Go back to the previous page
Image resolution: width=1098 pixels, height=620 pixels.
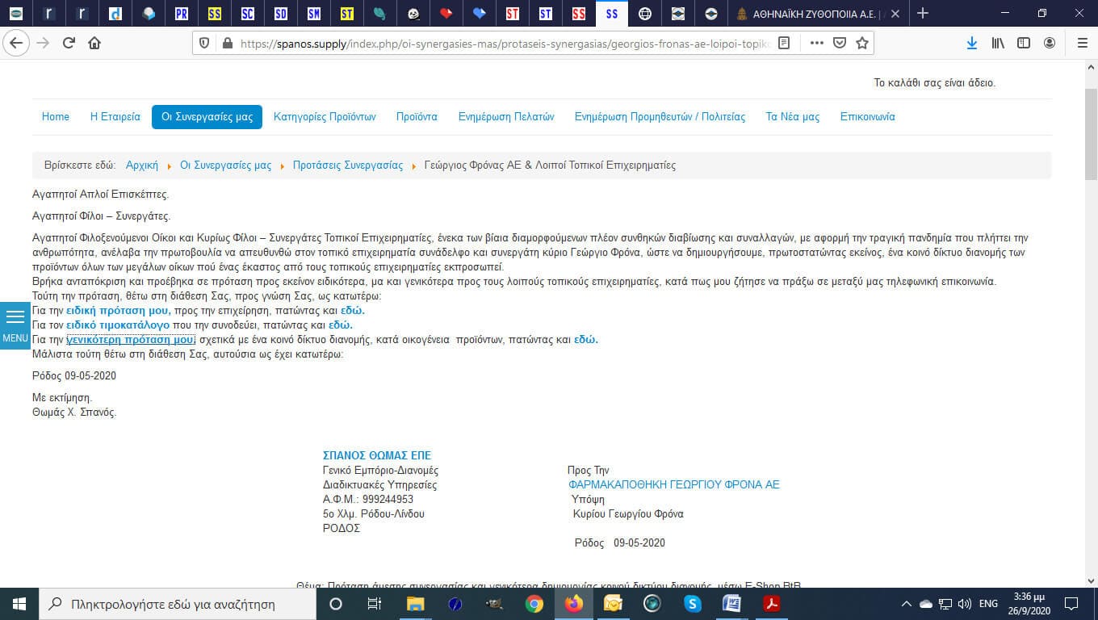coord(16,43)
